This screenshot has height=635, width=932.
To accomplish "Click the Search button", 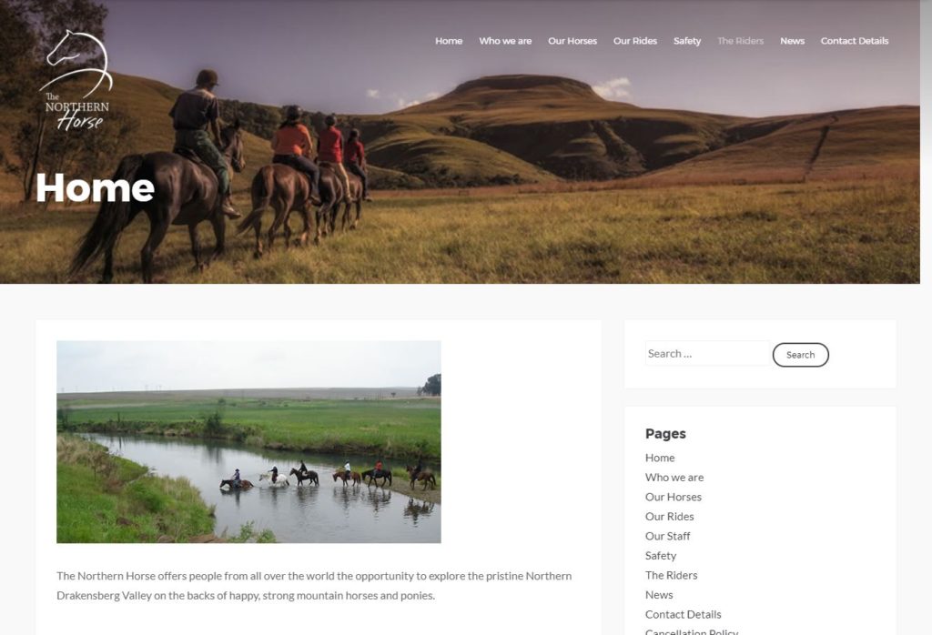I will pyautogui.click(x=801, y=355).
